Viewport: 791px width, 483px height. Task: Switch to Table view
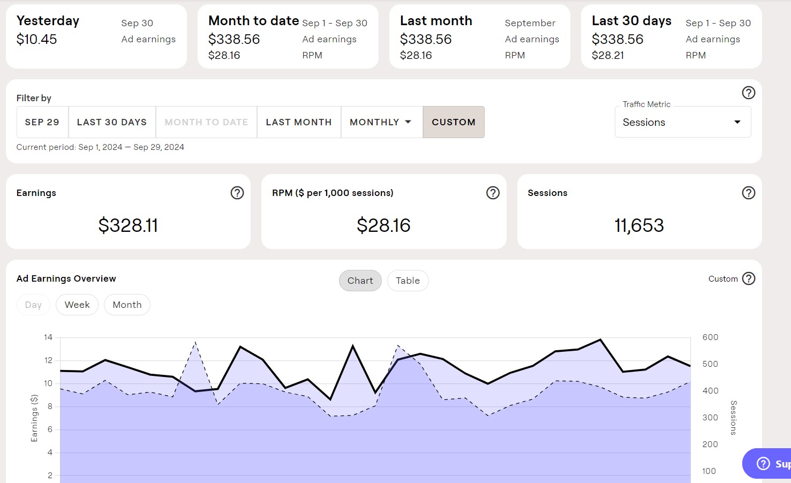tap(408, 281)
